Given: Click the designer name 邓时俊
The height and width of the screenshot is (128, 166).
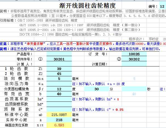Looking at the screenshot, I should click(x=153, y=39).
